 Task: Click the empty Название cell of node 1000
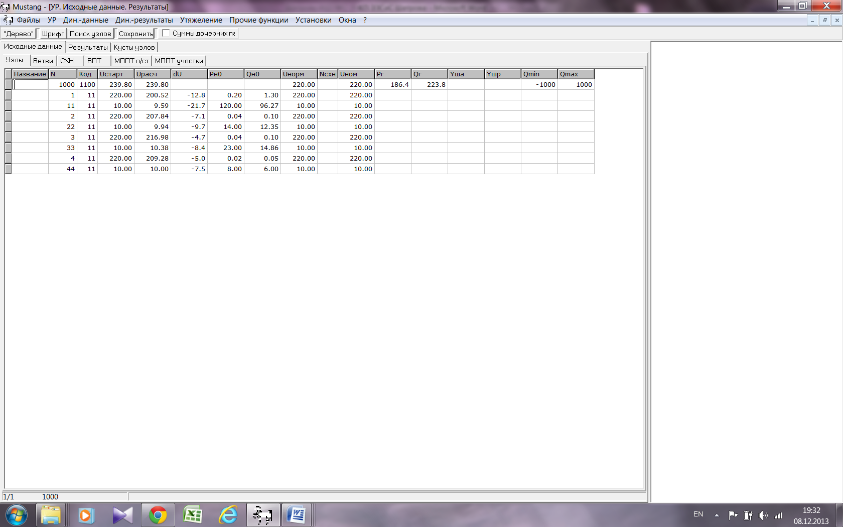point(30,85)
